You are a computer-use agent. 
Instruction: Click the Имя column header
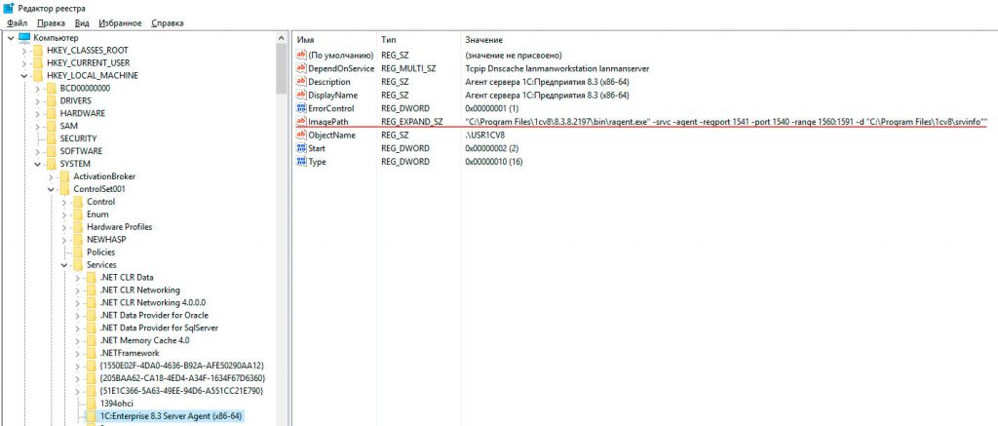tap(305, 40)
